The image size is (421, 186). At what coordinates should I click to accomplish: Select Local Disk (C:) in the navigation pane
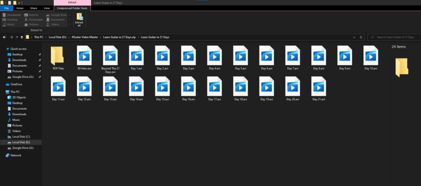(x=21, y=136)
